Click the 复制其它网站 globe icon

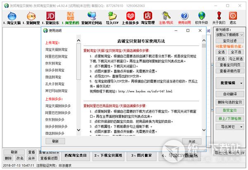click(92, 16)
